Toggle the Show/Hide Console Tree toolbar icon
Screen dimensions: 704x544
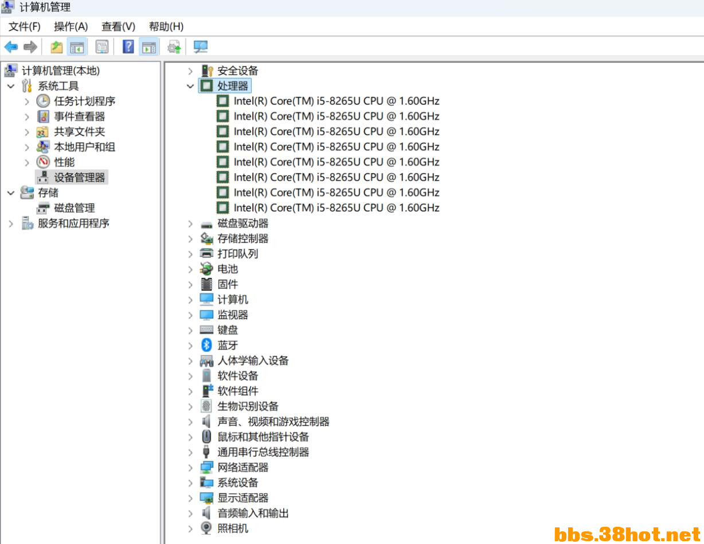[77, 47]
